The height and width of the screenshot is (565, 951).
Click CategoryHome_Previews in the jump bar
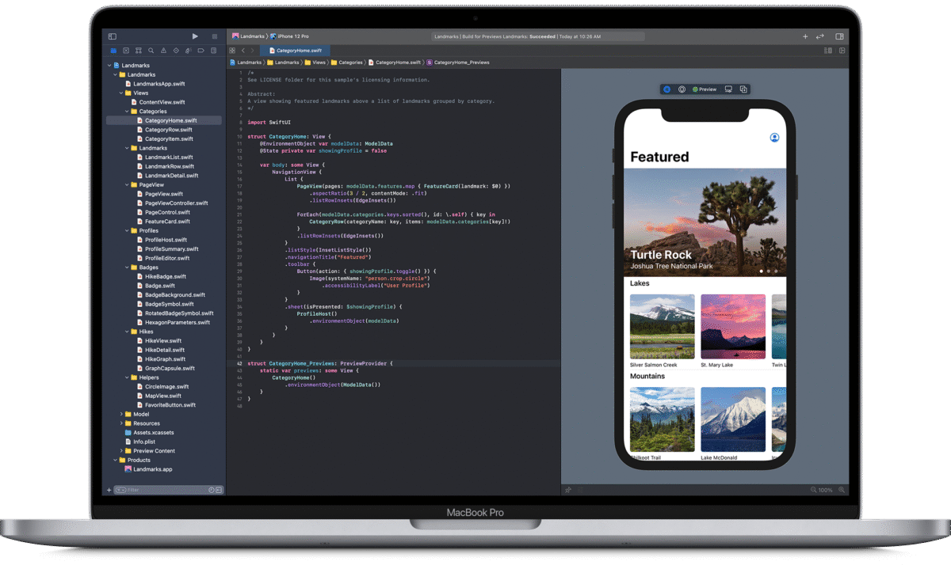click(x=458, y=62)
